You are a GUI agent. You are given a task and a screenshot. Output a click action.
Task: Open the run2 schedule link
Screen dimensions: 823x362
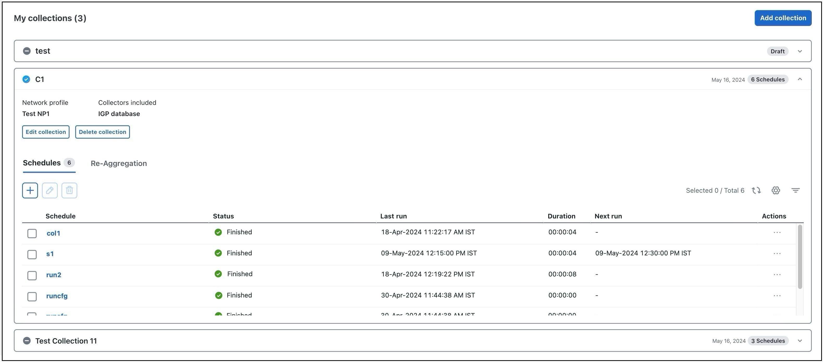click(54, 275)
